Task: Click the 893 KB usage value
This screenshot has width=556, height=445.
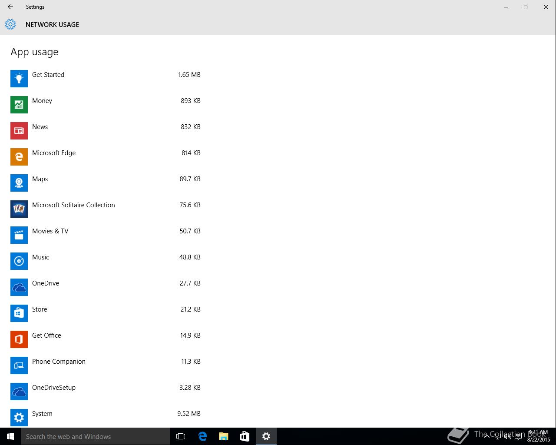Action: pos(191,101)
